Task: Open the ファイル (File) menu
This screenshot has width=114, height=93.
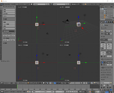Action: pyautogui.click(x=7, y=4)
